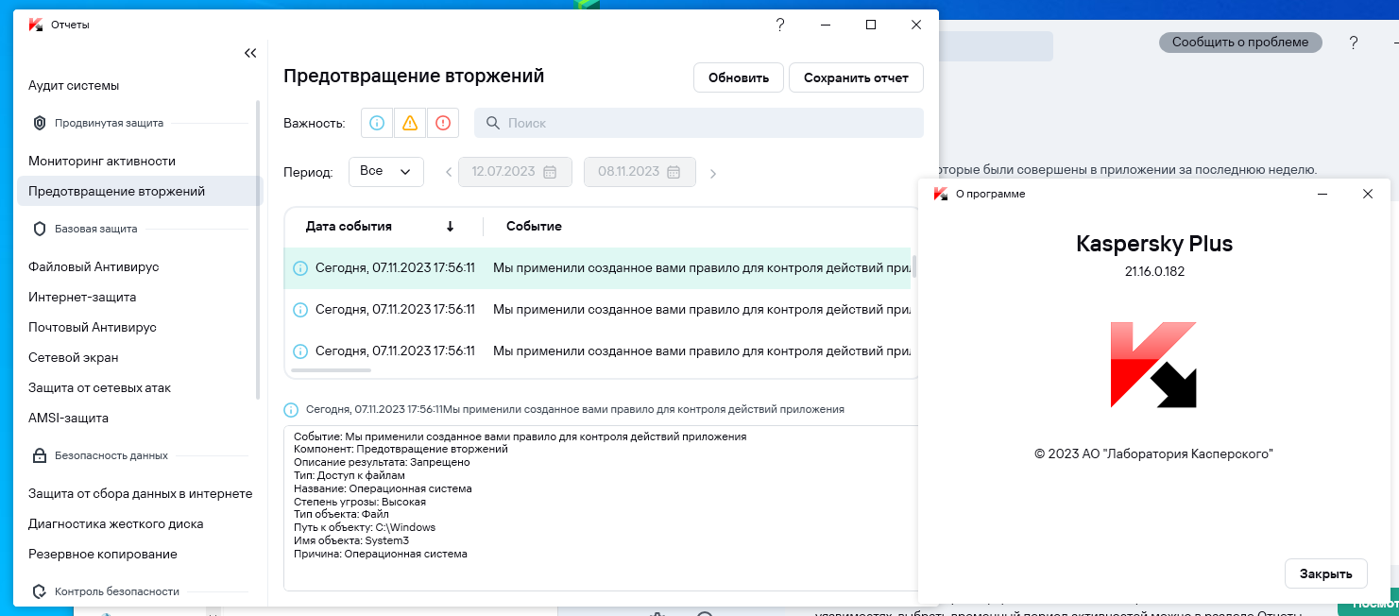
Task: Open Интернет-защита report
Action: click(x=82, y=297)
